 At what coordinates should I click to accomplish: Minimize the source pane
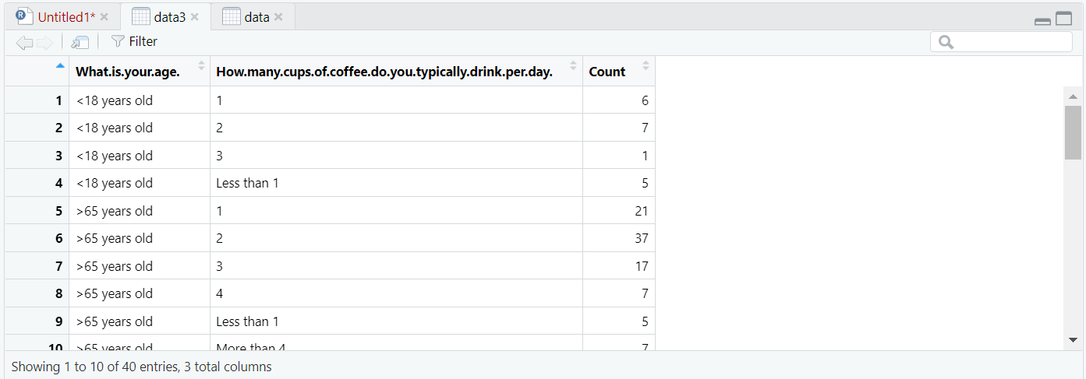point(1042,21)
